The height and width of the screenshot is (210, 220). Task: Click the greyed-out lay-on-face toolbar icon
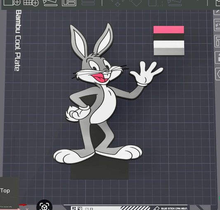(x=175, y=3)
